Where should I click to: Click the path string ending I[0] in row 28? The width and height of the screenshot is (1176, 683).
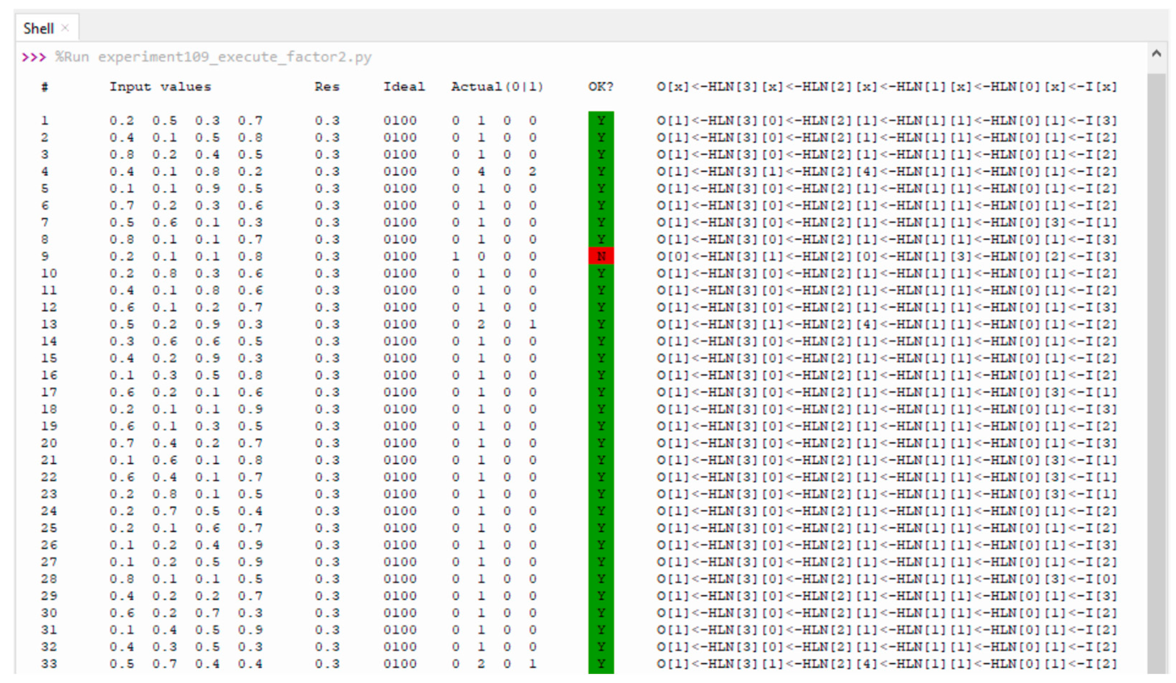[x=887, y=579]
